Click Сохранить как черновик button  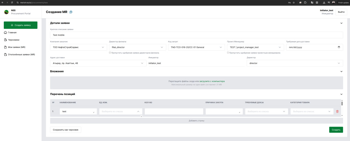(x=66, y=130)
